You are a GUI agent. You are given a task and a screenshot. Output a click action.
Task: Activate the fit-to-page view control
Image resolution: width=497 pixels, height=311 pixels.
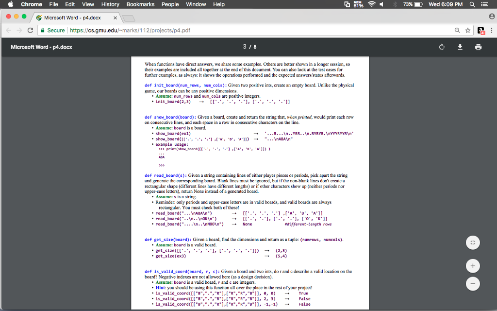point(472,242)
